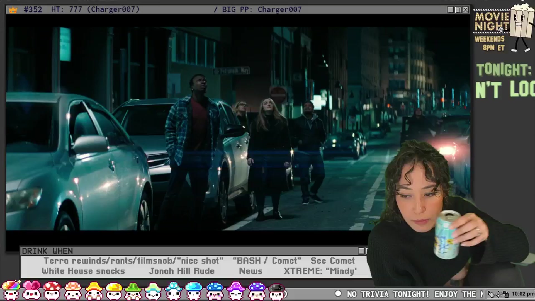Screen dimensions: 535x301
Task: Click the "Jonah Hill Rude" drink rule
Action: tap(182, 271)
